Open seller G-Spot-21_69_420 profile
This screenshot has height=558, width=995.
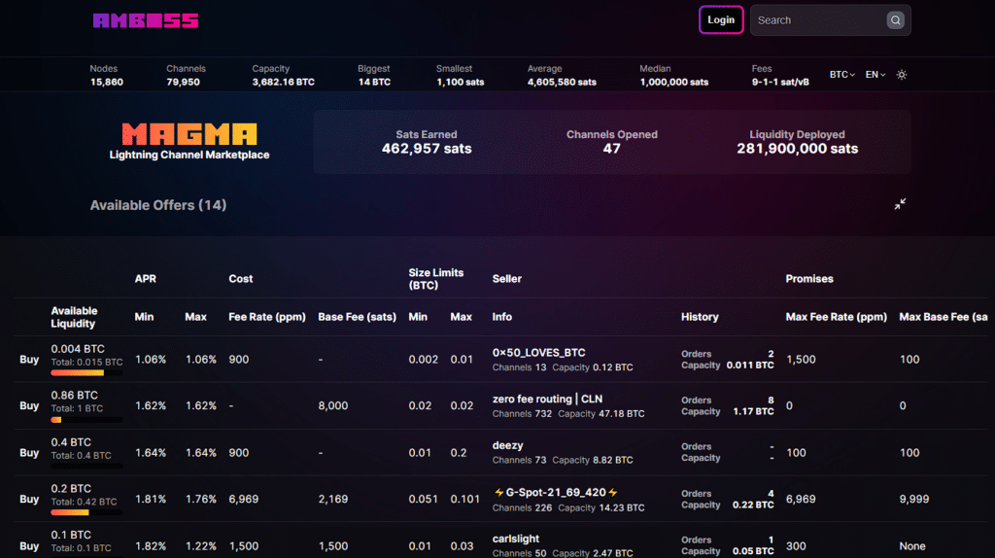[x=555, y=492]
